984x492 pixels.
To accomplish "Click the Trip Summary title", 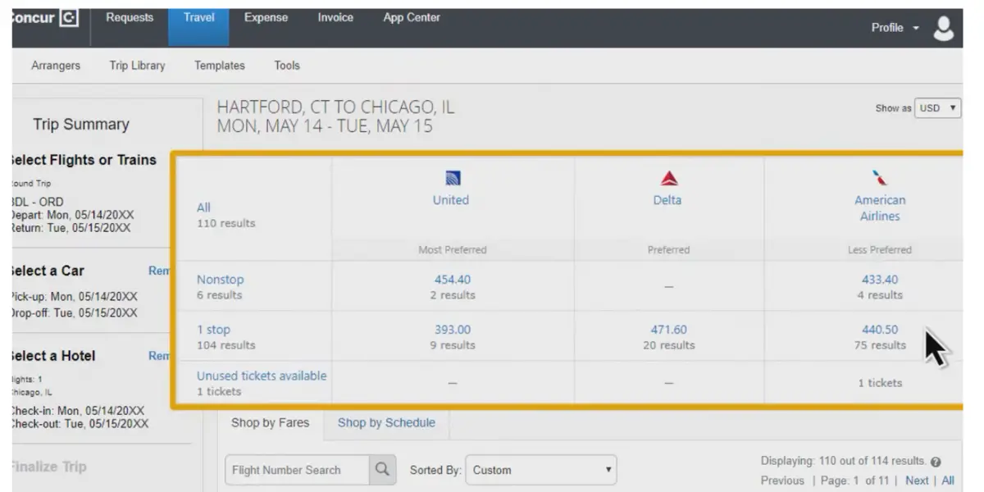I will click(x=81, y=125).
